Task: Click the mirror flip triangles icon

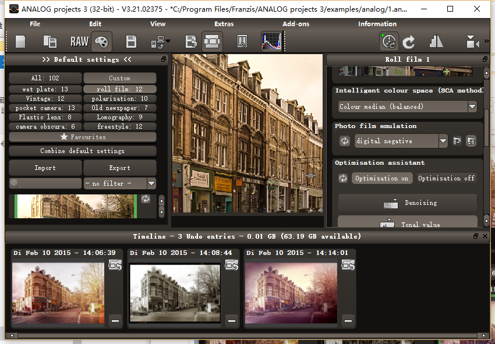Action: (436, 42)
